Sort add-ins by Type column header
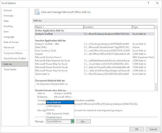 [143, 27]
